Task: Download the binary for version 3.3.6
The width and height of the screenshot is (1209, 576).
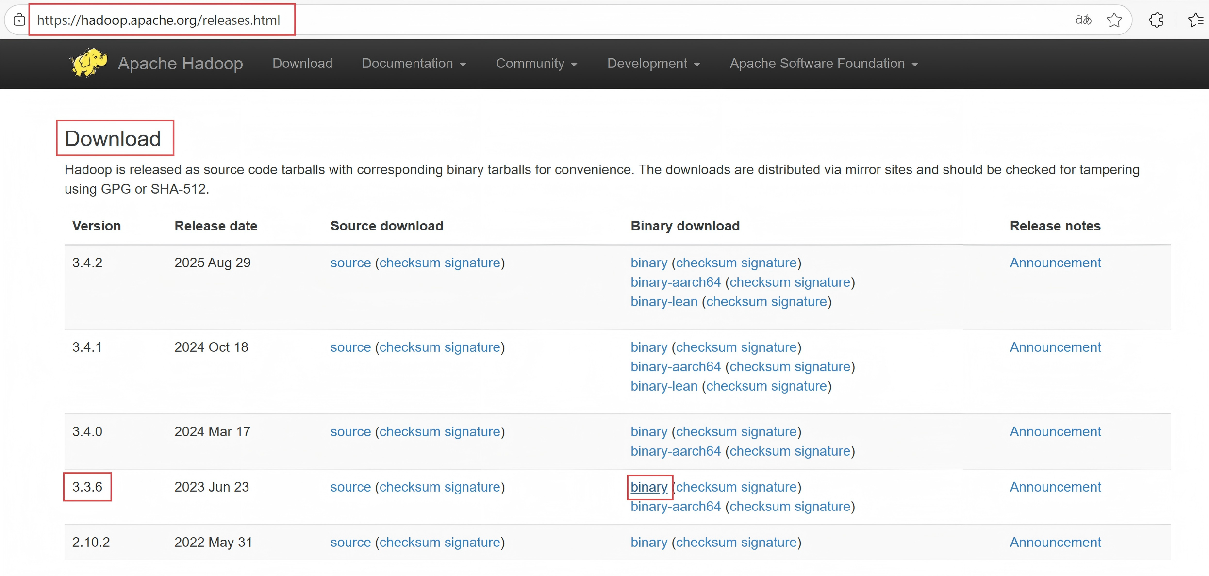Action: pyautogui.click(x=649, y=487)
